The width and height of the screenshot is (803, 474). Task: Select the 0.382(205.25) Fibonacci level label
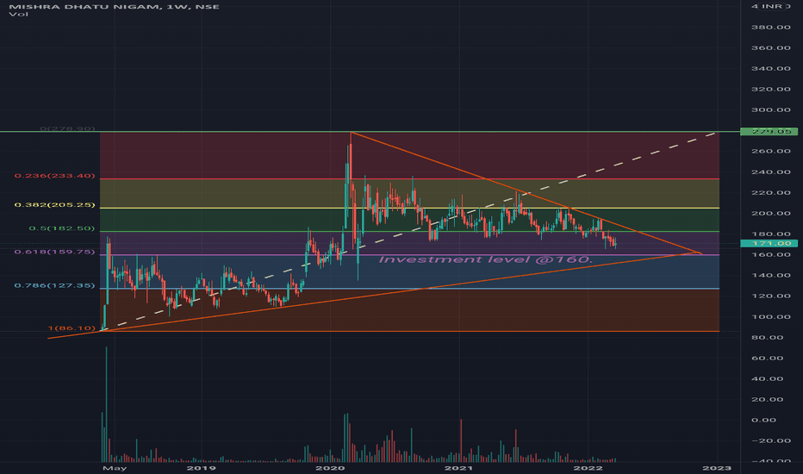pyautogui.click(x=55, y=205)
